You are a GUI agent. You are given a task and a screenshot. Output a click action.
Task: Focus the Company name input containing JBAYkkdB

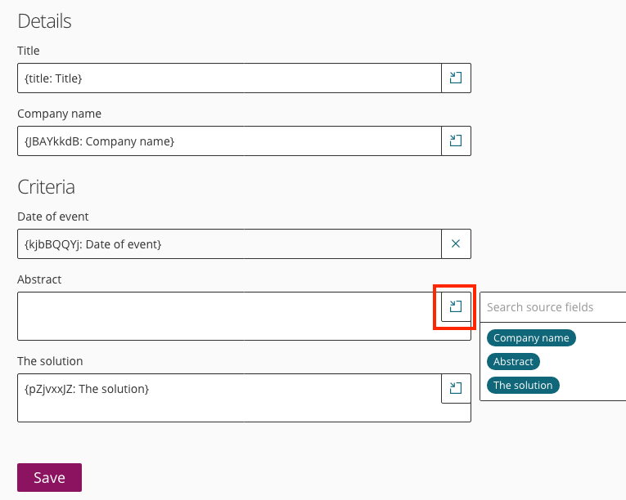(x=229, y=141)
